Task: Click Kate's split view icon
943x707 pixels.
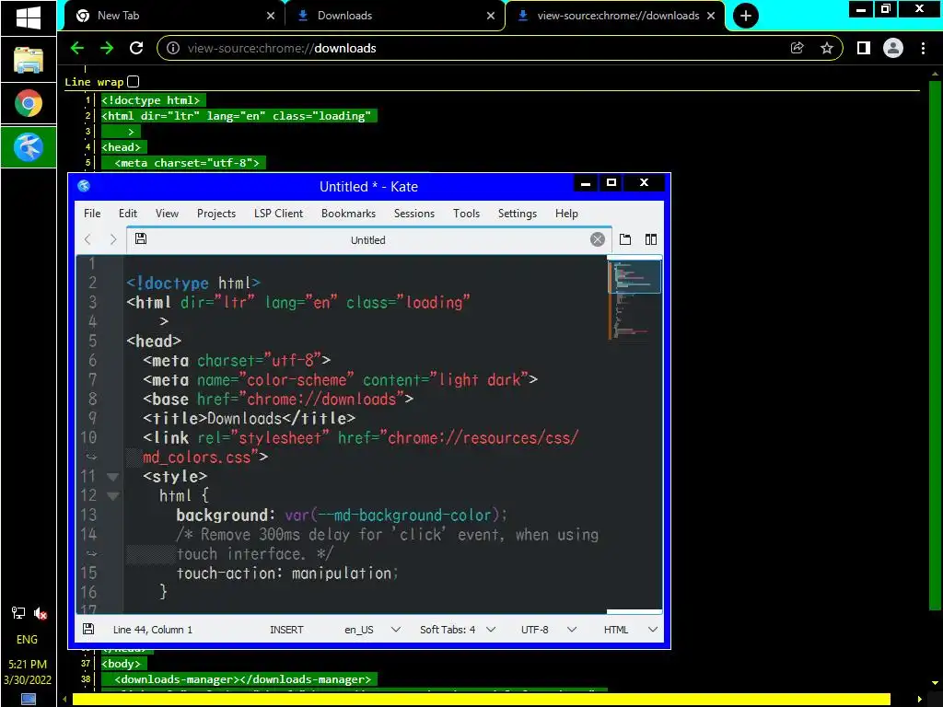Action: pyautogui.click(x=651, y=239)
